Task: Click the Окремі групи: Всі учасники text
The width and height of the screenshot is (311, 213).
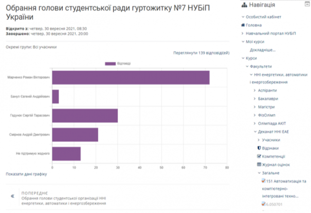Action: coord(31,47)
